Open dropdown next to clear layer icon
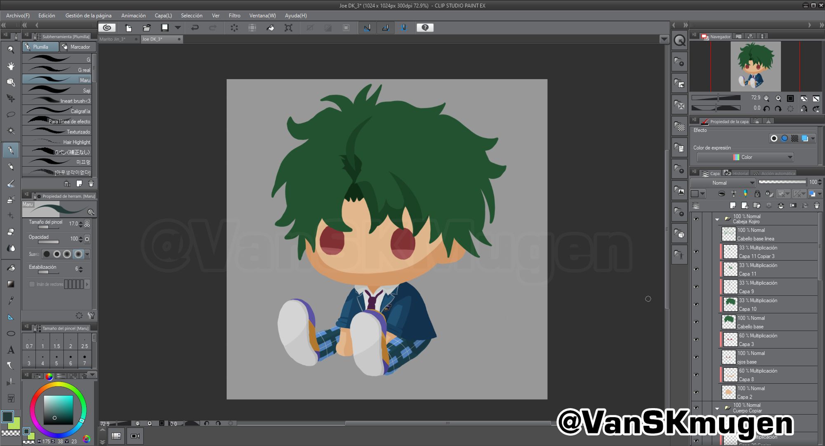 coord(178,28)
